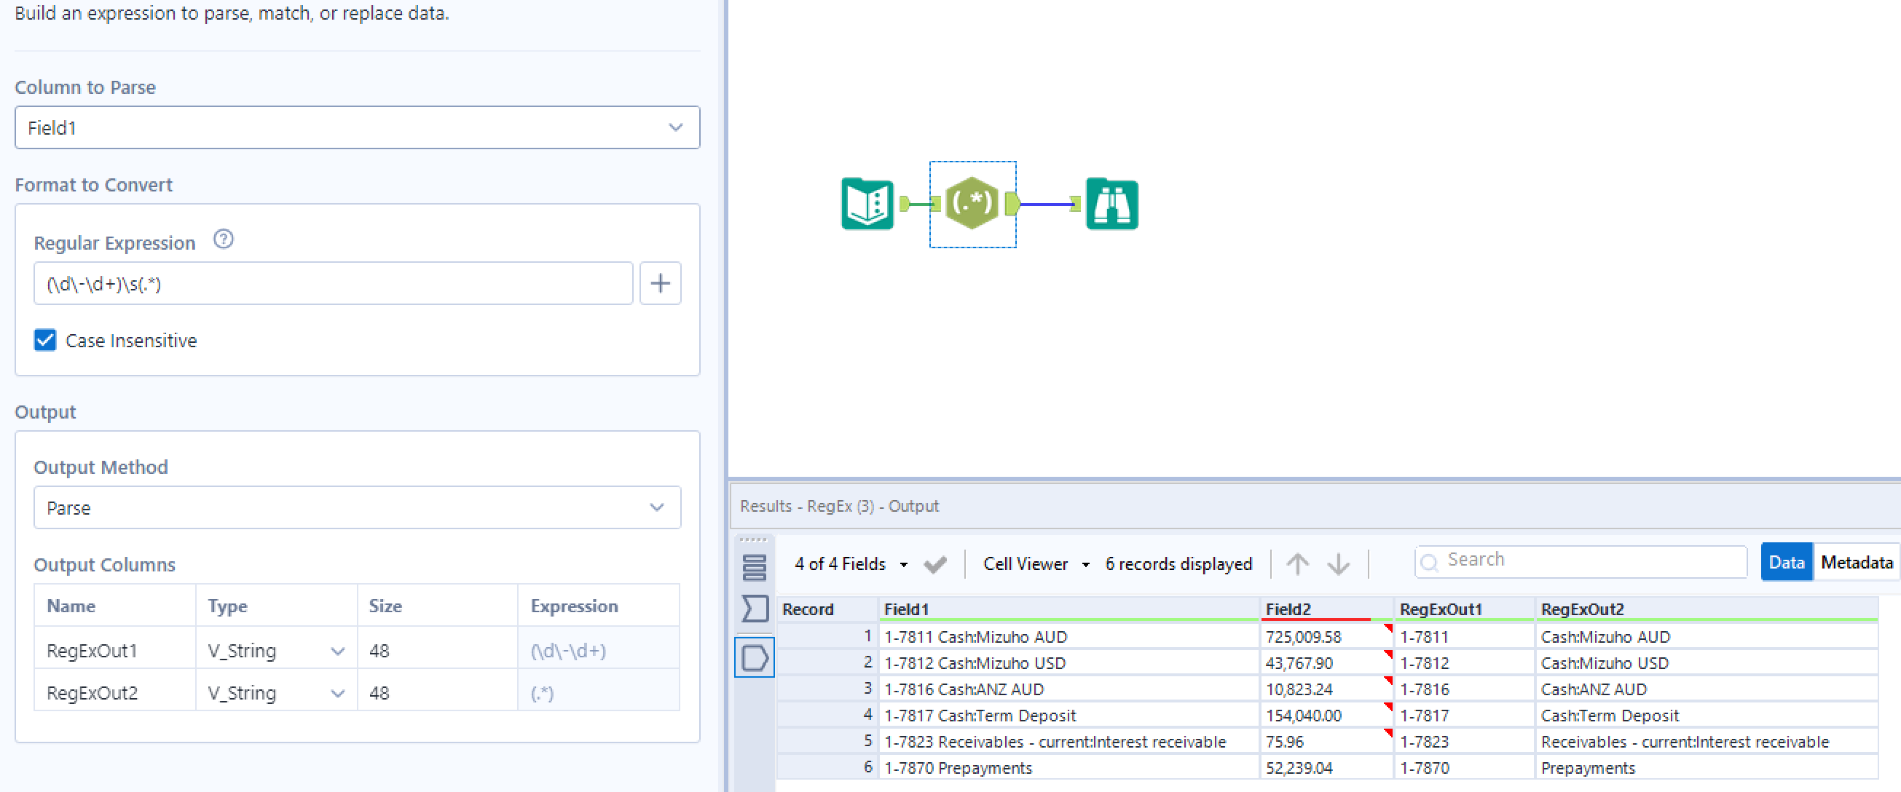
Task: Select the RegEx tool on canvas
Action: [972, 204]
